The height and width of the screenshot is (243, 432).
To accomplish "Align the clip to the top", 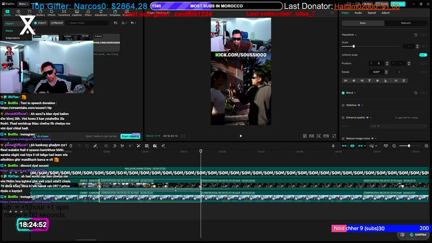I will pyautogui.click(x=370, y=81).
